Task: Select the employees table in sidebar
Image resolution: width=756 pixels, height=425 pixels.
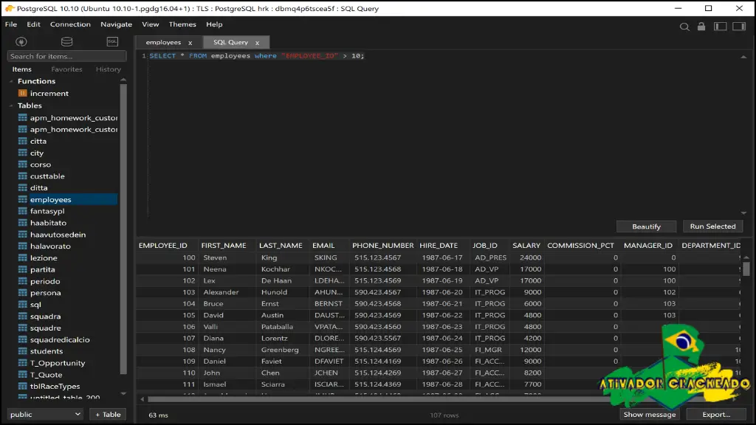Action: [67, 199]
